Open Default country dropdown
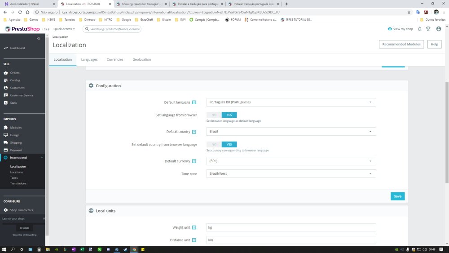The image size is (449, 253). point(291,132)
